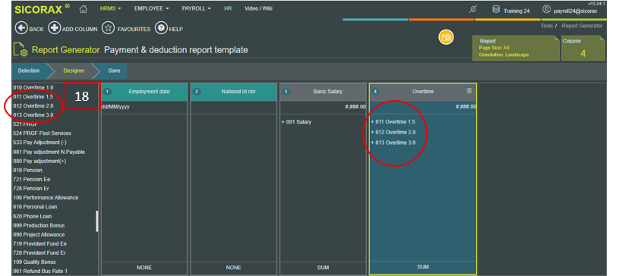Expand the PAYROLL menu
The image size is (622, 276).
[197, 8]
